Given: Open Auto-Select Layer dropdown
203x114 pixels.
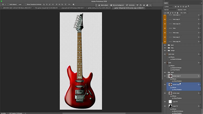Looking at the screenshot, I should [21, 4].
